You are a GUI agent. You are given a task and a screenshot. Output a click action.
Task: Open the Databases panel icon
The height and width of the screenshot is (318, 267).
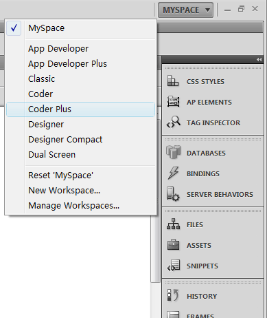(x=173, y=152)
